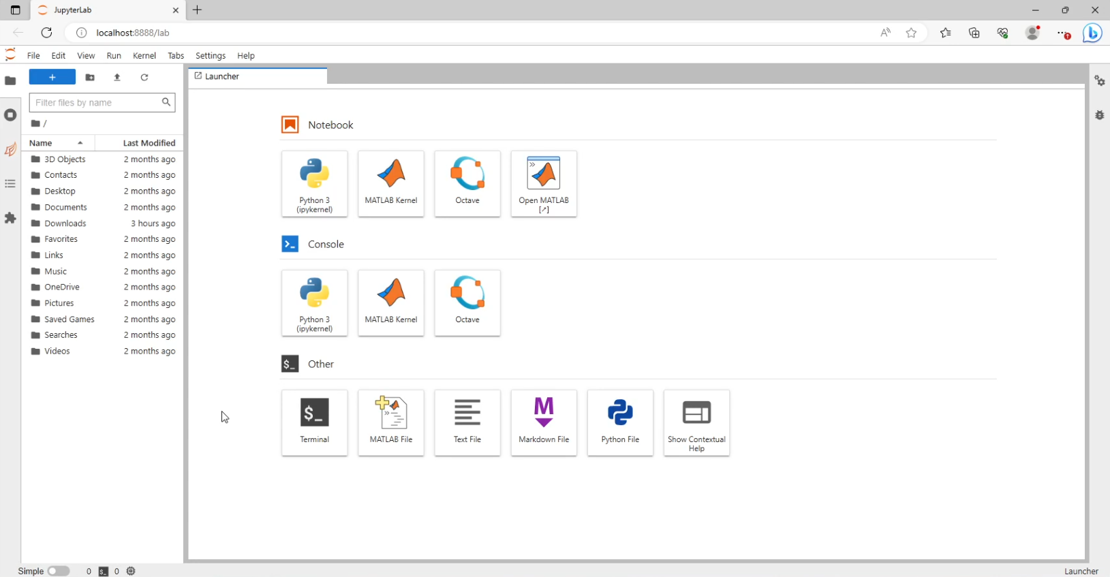The height and width of the screenshot is (577, 1110).
Task: Launch an Octave console
Action: tap(467, 303)
